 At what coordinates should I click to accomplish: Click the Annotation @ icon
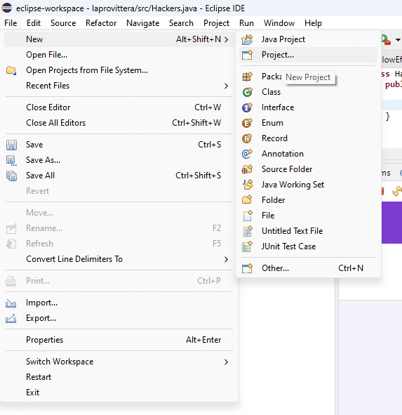point(247,154)
